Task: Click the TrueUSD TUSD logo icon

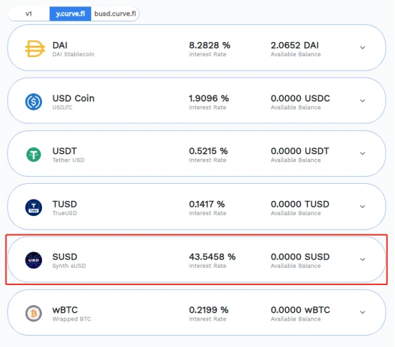Action: click(34, 207)
